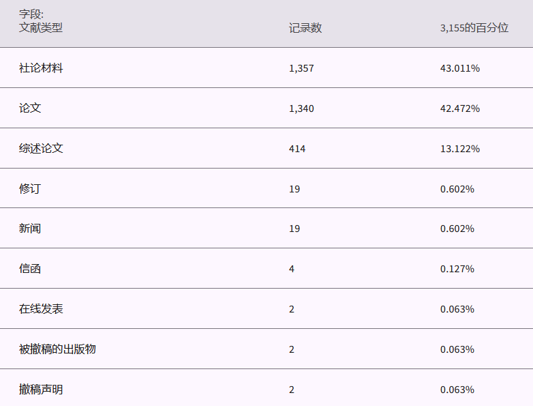Select the 被撤稿的出版物 row label
533x406 pixels.
tap(57, 349)
